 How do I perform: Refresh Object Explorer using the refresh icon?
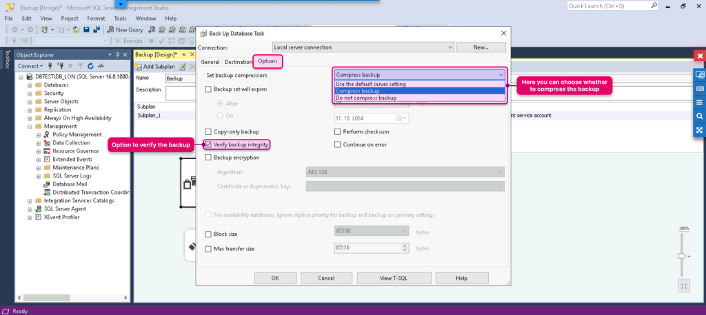[x=90, y=65]
